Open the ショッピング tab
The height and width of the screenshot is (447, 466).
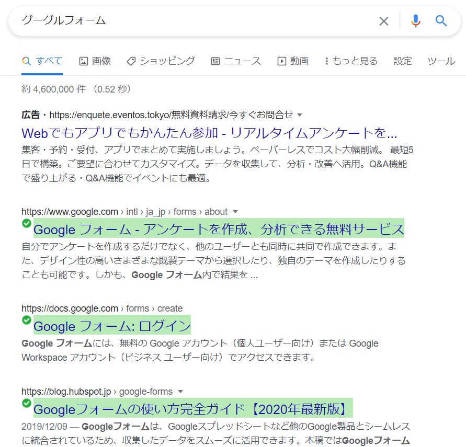(161, 61)
